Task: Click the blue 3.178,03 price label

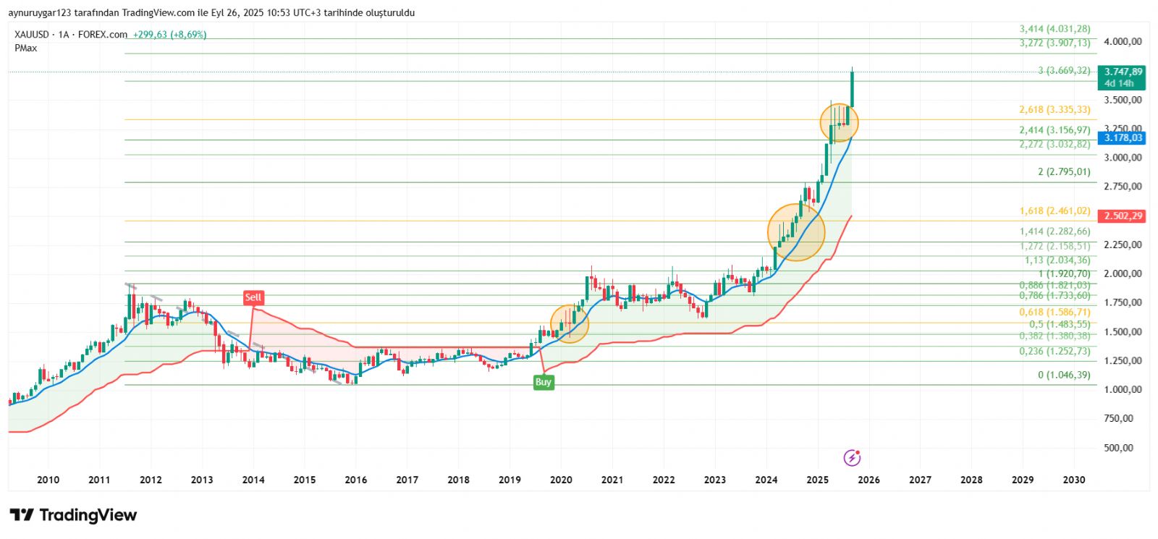Action: (x=1123, y=137)
